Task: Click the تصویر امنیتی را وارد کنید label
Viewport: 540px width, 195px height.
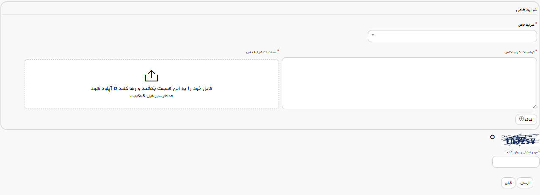Action: point(522,152)
